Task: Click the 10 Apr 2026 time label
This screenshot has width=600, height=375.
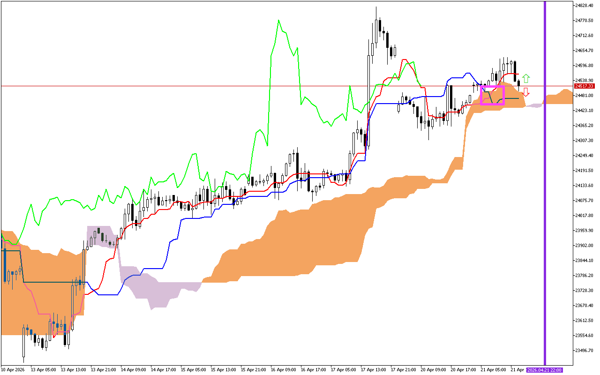Action: [x=13, y=370]
